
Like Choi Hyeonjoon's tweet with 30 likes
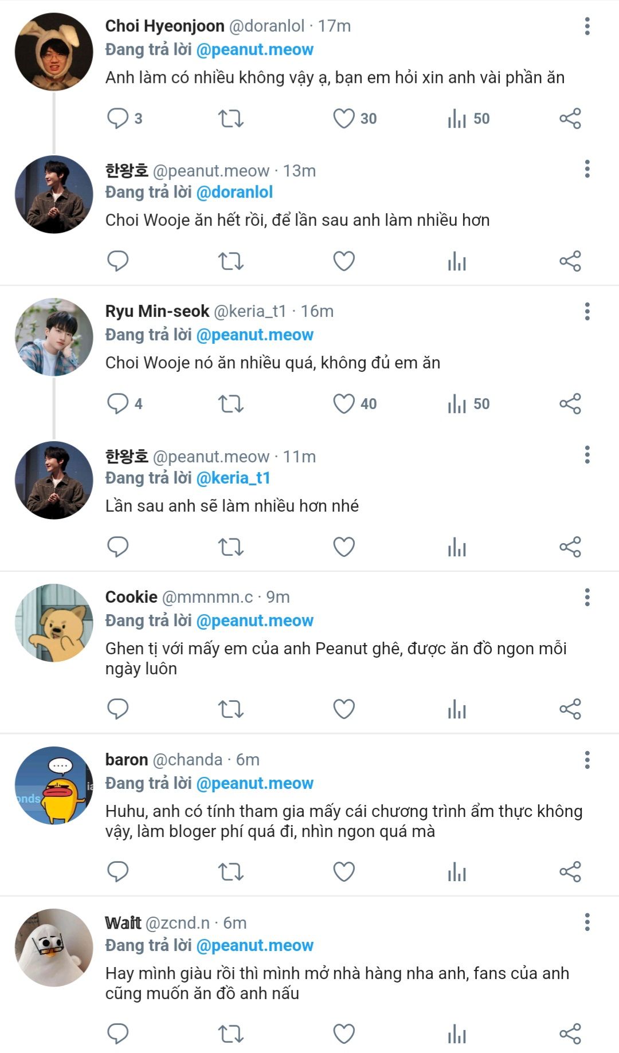coord(344,119)
